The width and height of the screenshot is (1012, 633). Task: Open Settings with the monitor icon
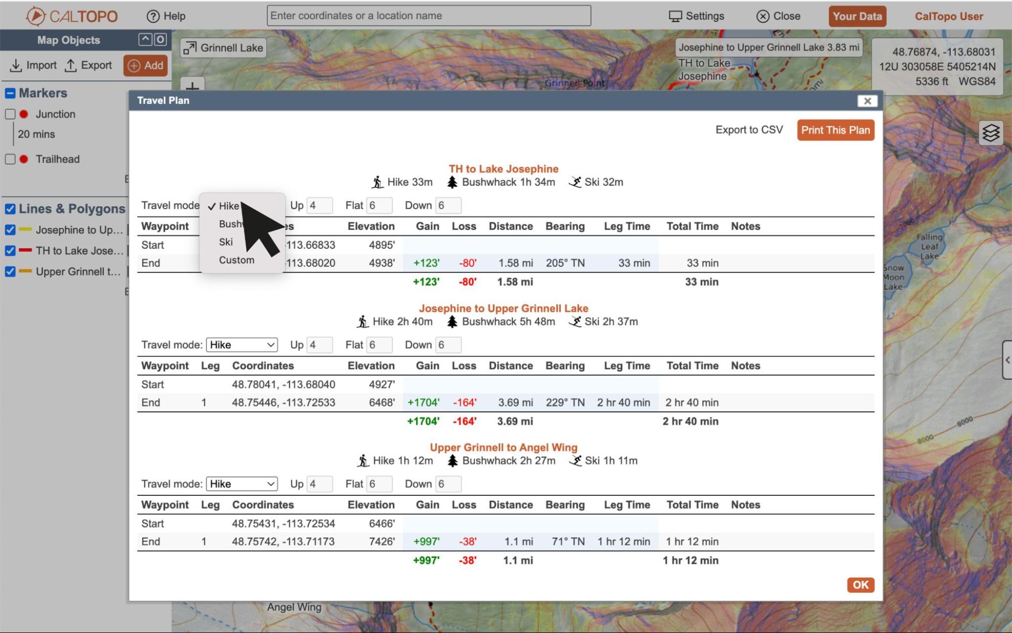pos(675,16)
